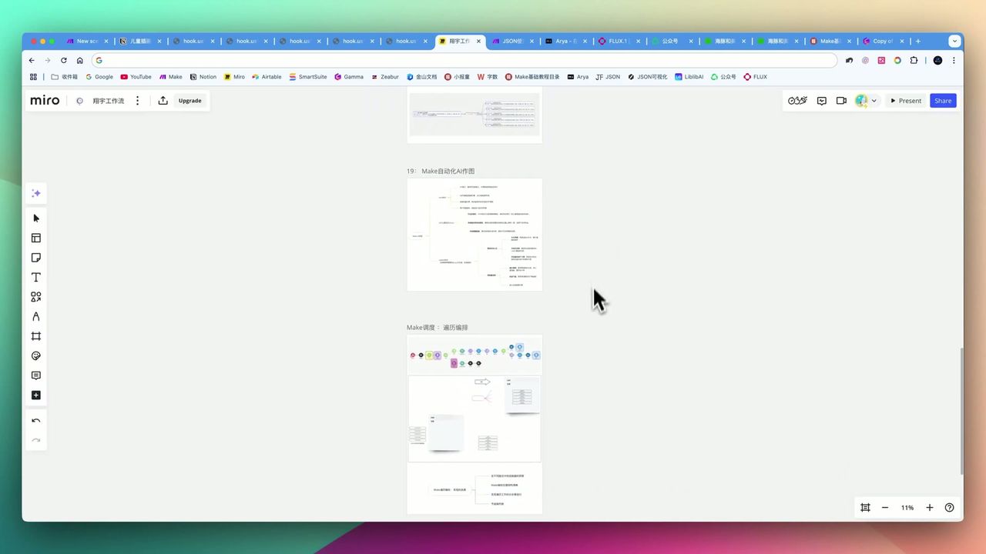Screen dimensions: 986x554
Task: Open the board's three-dot options menu
Action: point(138,101)
